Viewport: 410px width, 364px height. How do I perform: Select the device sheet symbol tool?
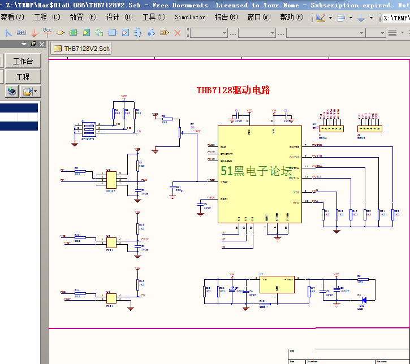click(99, 32)
